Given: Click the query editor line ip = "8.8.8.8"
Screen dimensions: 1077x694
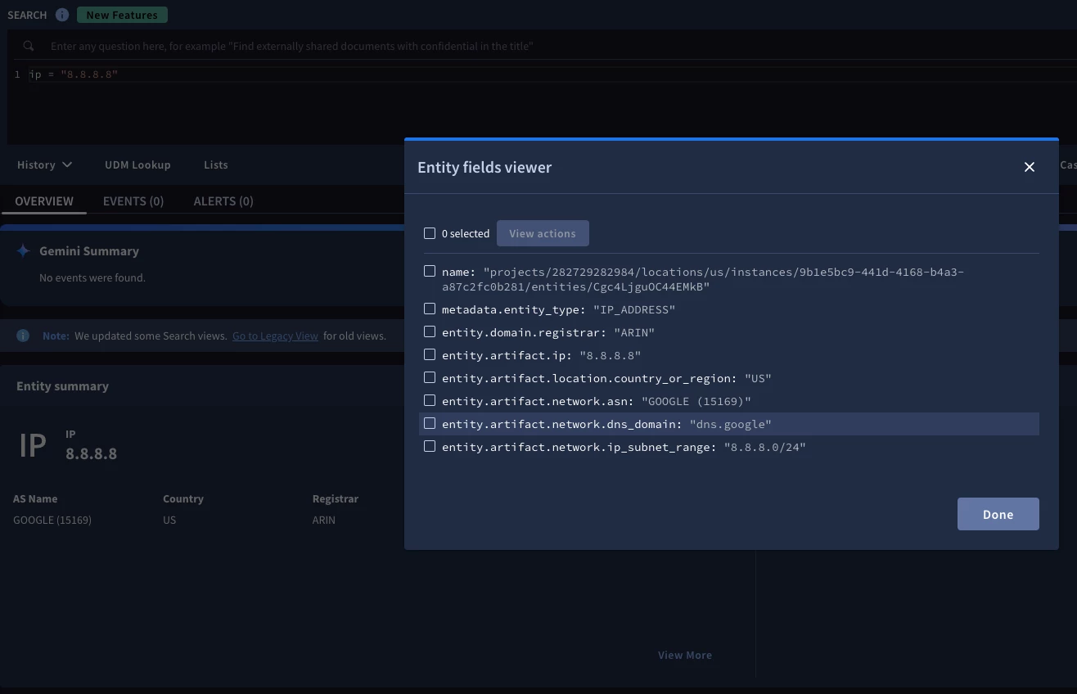Looking at the screenshot, I should [74, 74].
